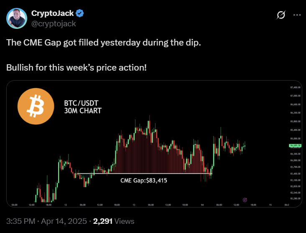
Task: Click the "CME Gap got filled" tweet text
Action: (103, 43)
